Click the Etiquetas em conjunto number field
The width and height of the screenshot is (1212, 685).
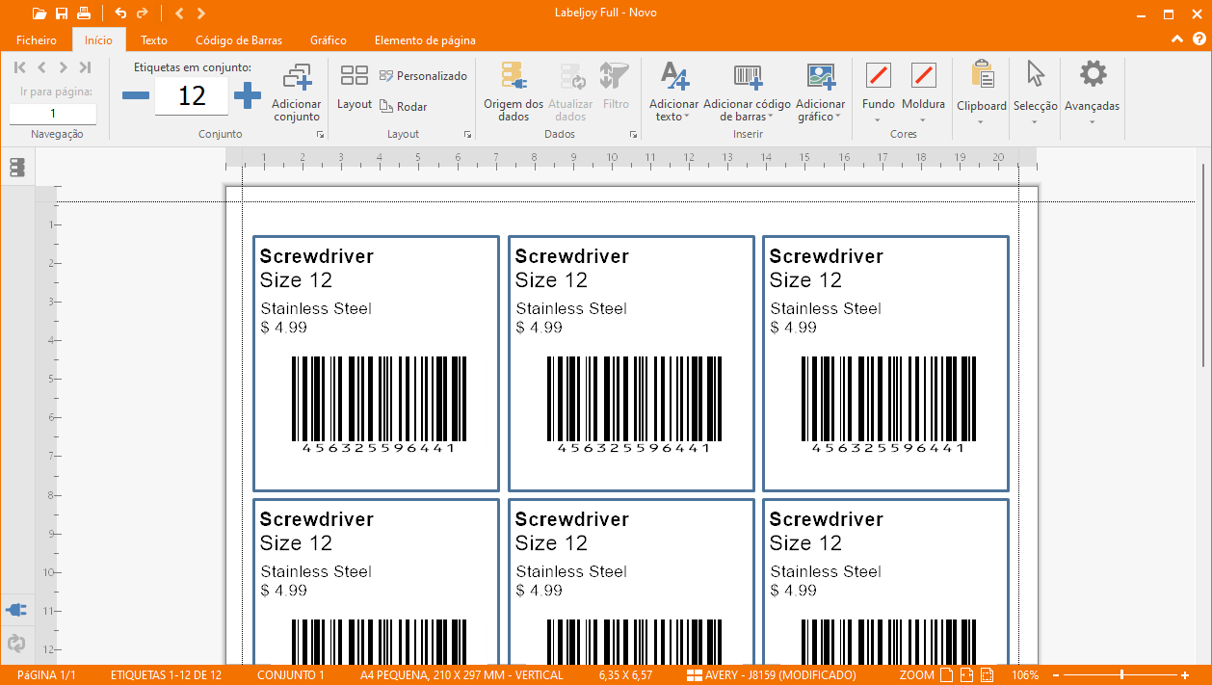click(192, 95)
